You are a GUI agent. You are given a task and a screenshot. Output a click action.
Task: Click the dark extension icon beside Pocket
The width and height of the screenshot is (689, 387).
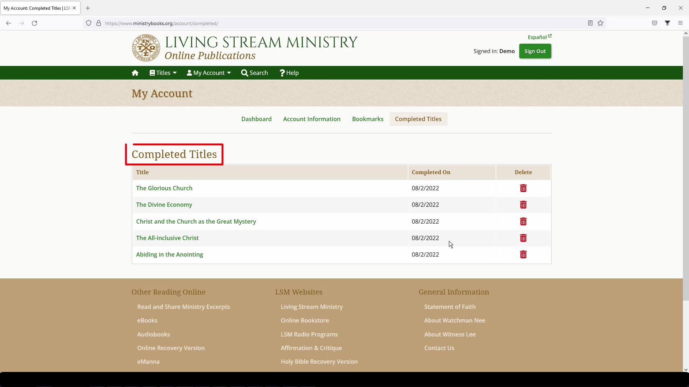[667, 23]
